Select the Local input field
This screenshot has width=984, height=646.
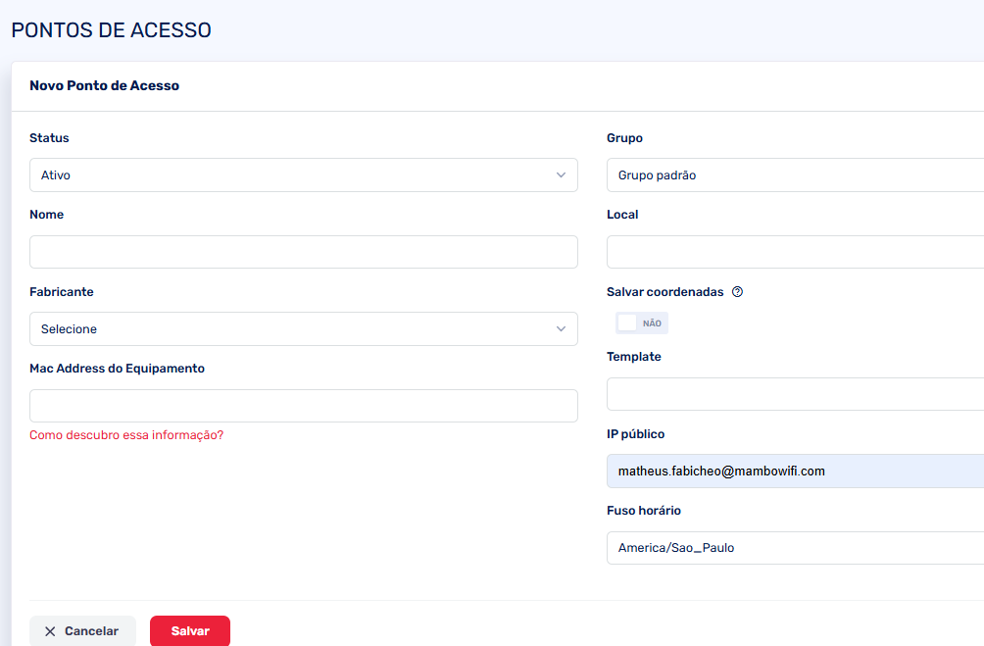[794, 252]
